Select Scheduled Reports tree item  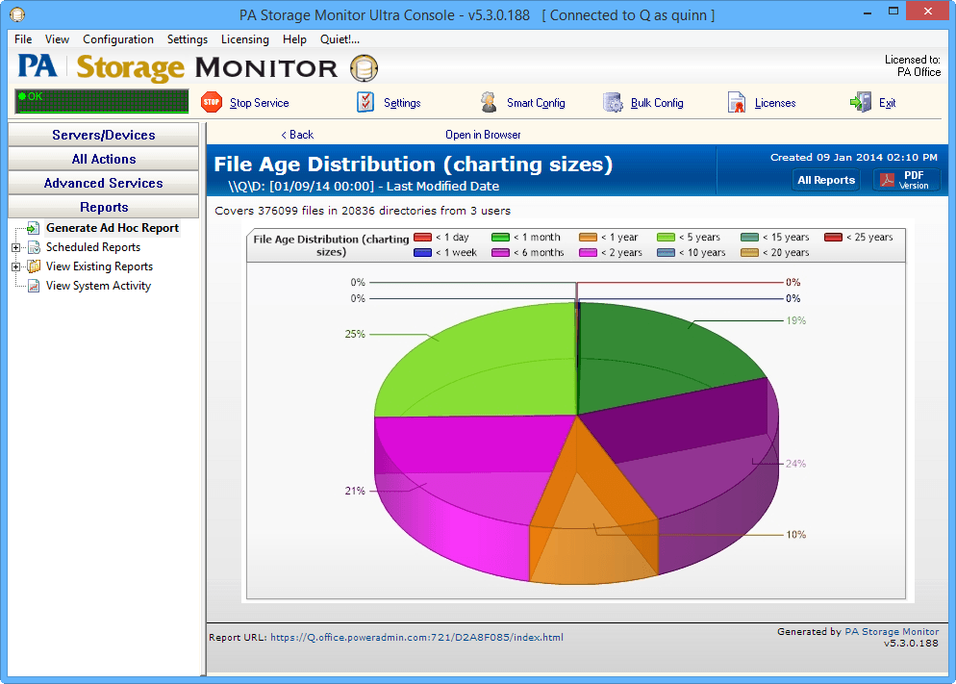click(93, 247)
